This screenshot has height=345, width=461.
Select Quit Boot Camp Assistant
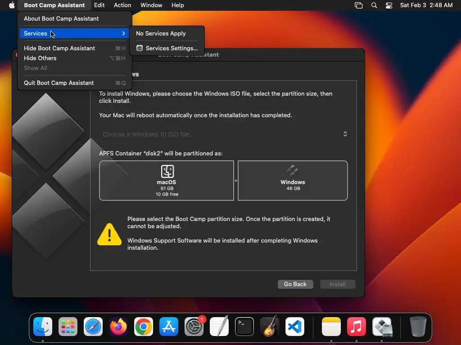(x=75, y=83)
